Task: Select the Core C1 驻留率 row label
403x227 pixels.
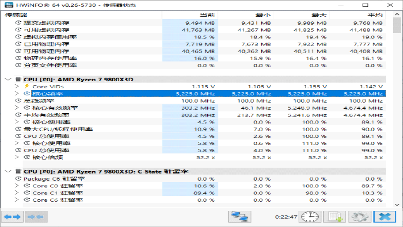Action: (58, 193)
